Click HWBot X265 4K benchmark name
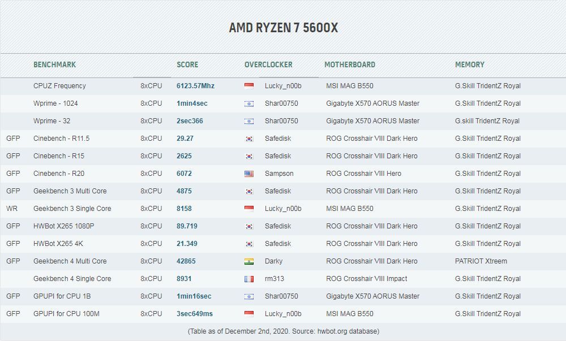This screenshot has height=341, width=566. 58,244
